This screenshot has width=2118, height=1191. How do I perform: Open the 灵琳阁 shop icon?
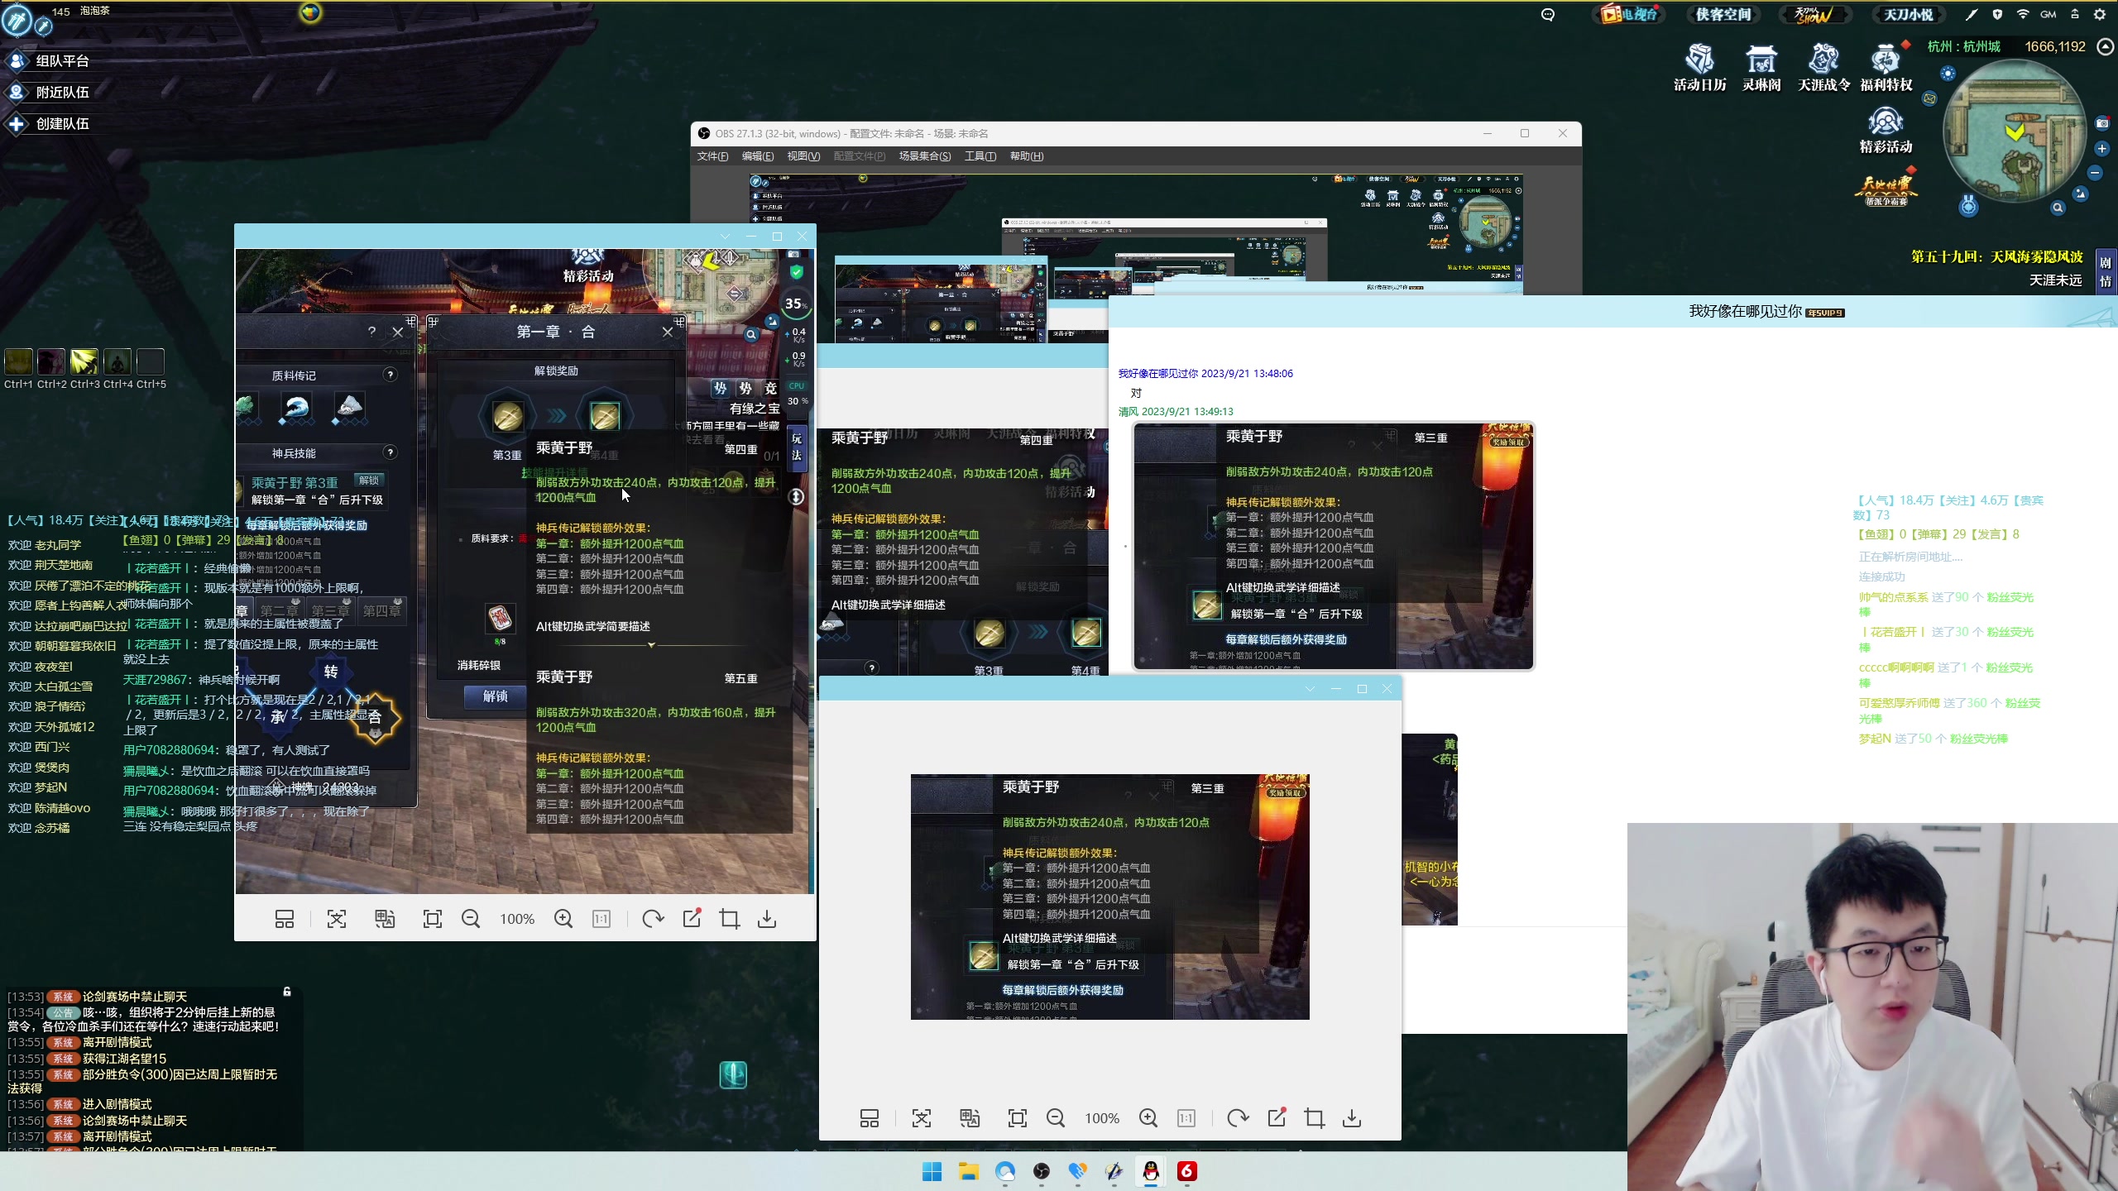pos(1761,68)
